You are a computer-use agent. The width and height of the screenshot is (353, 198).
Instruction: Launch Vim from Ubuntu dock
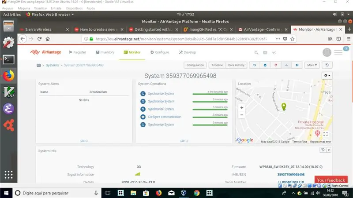(x=8, y=92)
